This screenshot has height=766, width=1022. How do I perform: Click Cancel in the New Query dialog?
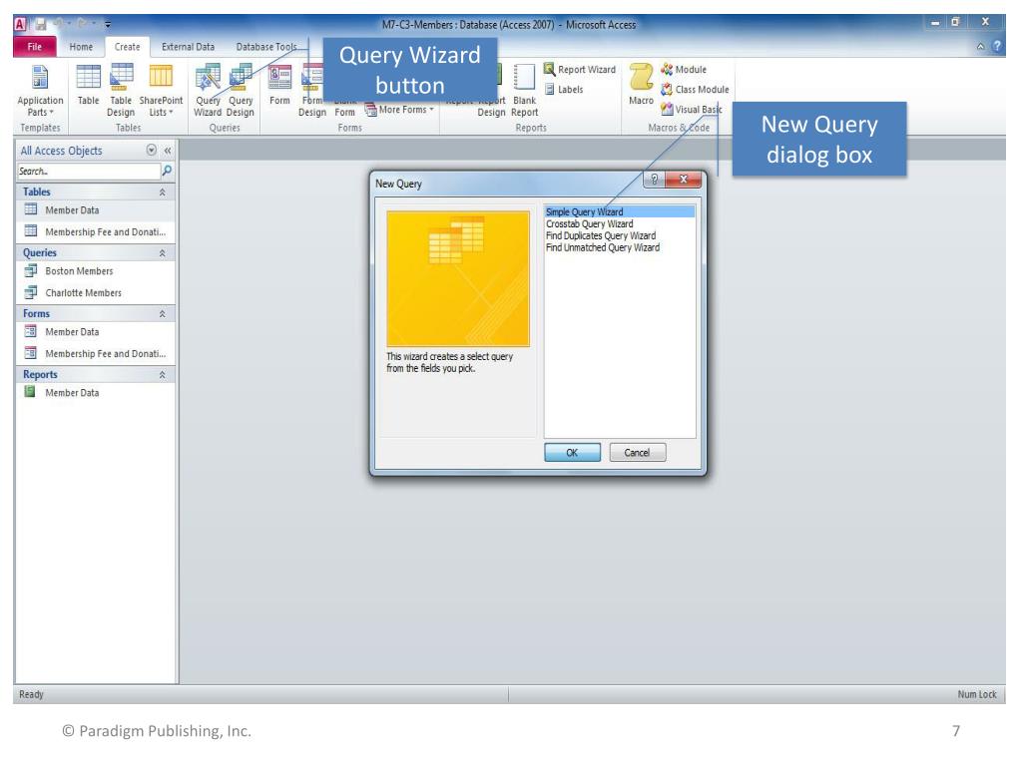tap(638, 452)
